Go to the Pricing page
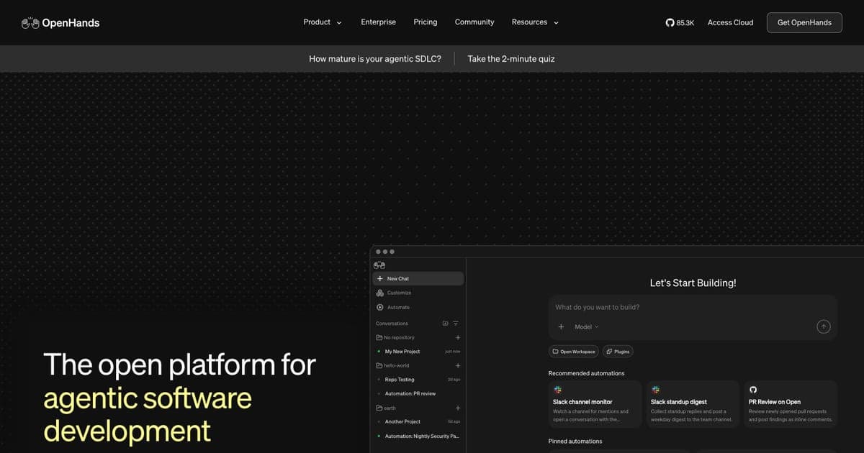The height and width of the screenshot is (453, 864). click(425, 22)
